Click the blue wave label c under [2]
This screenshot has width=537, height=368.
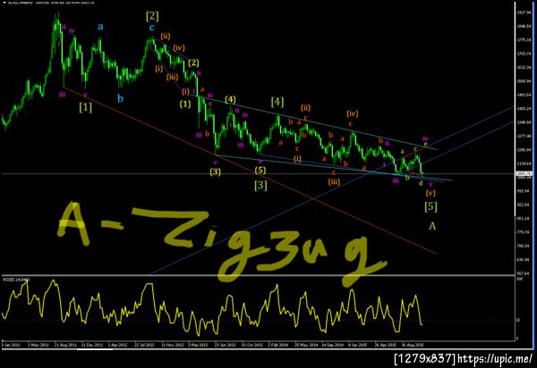[x=152, y=28]
